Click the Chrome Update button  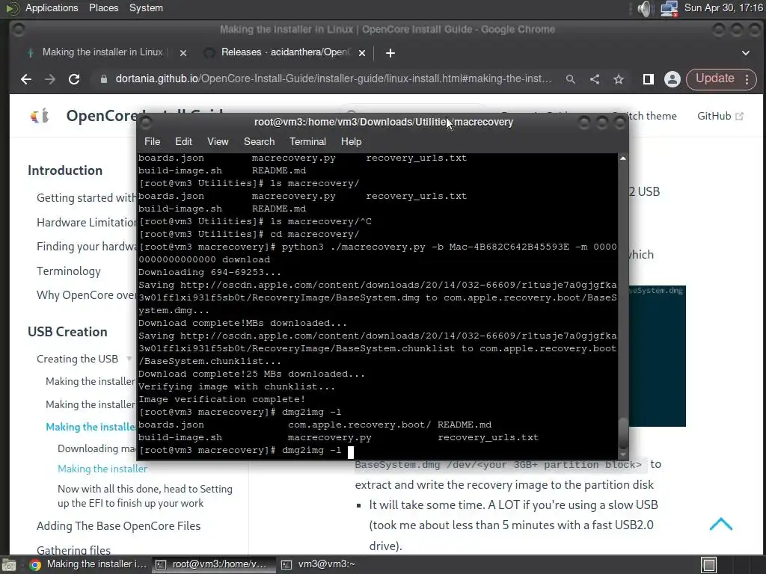pos(714,78)
